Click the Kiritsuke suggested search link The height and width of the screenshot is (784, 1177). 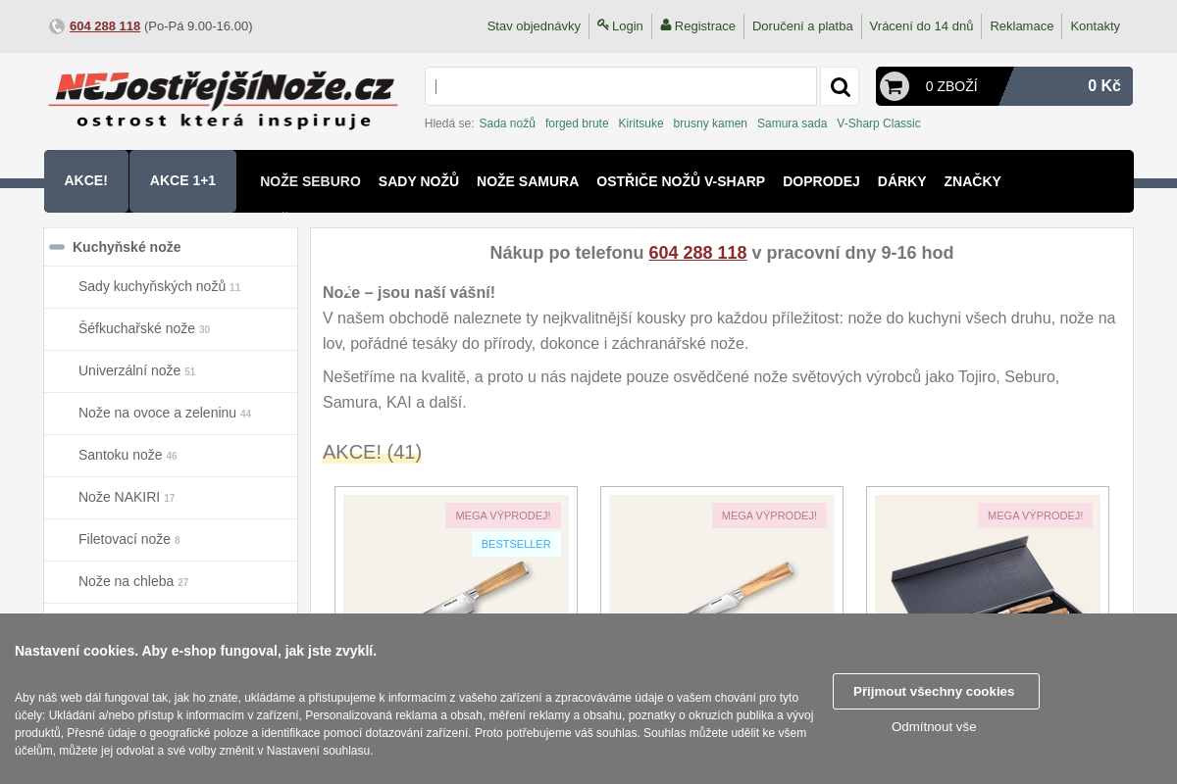pyautogui.click(x=640, y=123)
